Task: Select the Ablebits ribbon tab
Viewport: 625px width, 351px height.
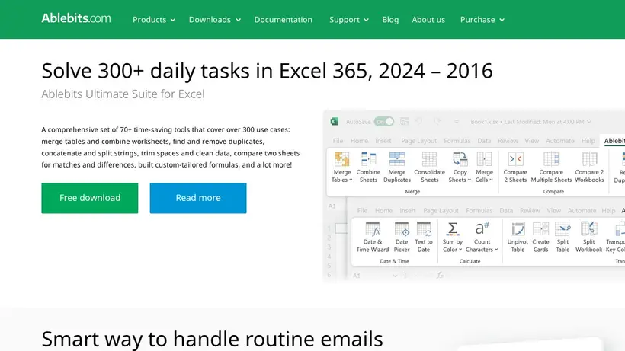Action: (614, 141)
